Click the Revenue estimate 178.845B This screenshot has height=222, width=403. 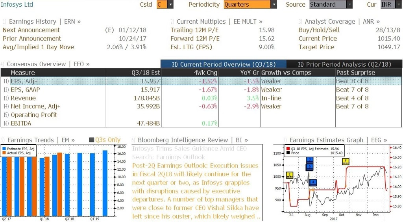coord(147,98)
